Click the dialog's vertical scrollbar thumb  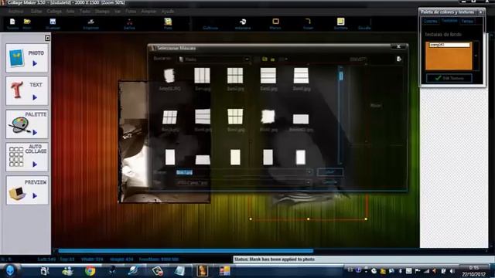click(x=340, y=76)
